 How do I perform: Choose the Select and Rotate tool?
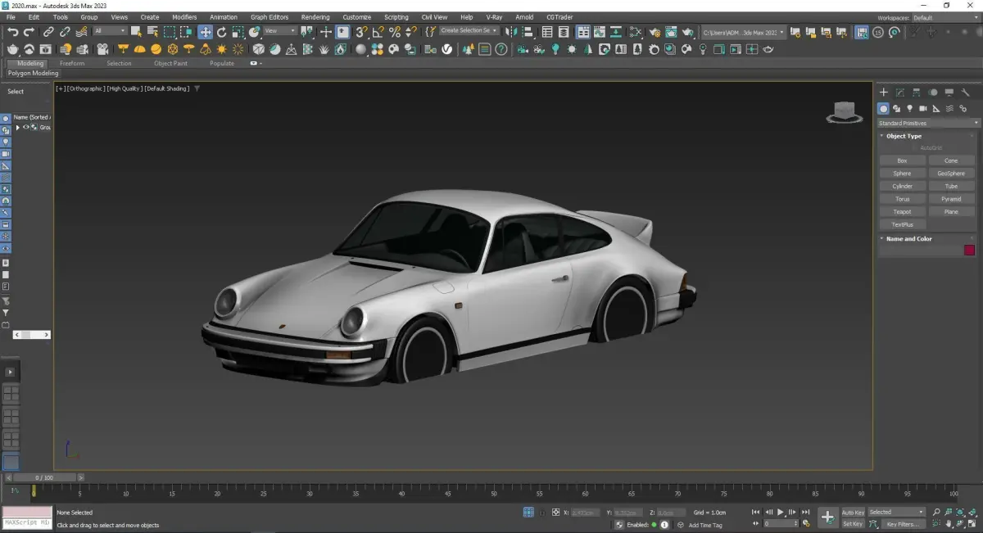221,32
